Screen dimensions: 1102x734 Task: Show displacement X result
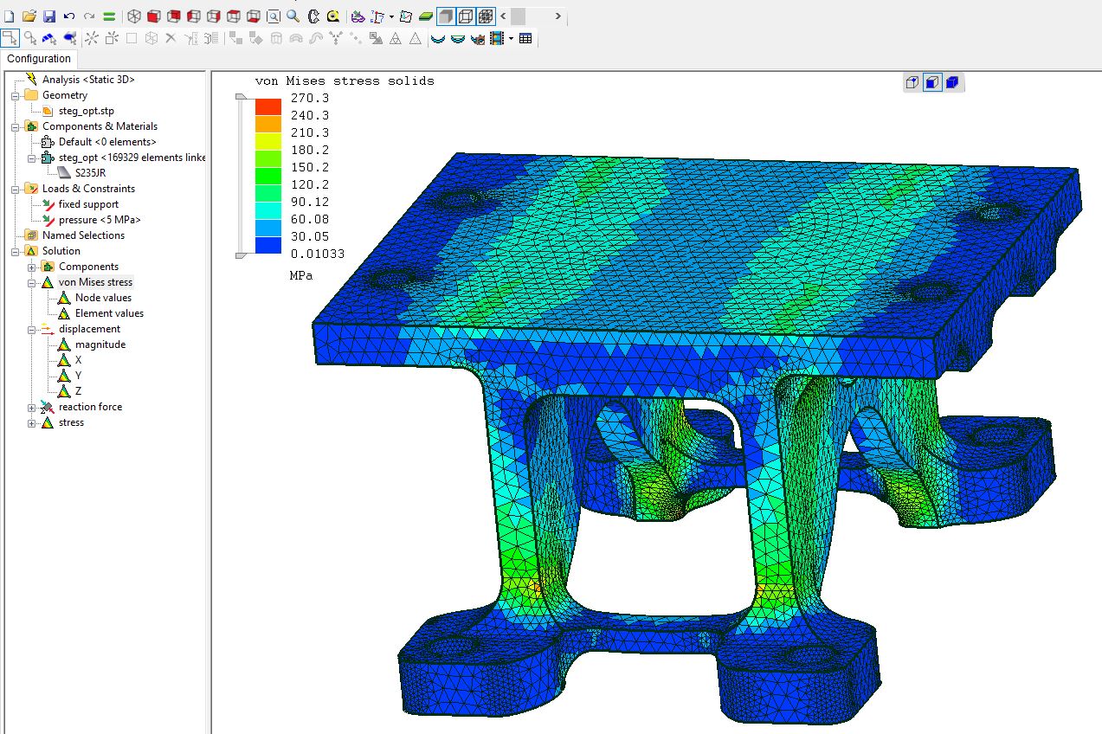click(x=78, y=360)
